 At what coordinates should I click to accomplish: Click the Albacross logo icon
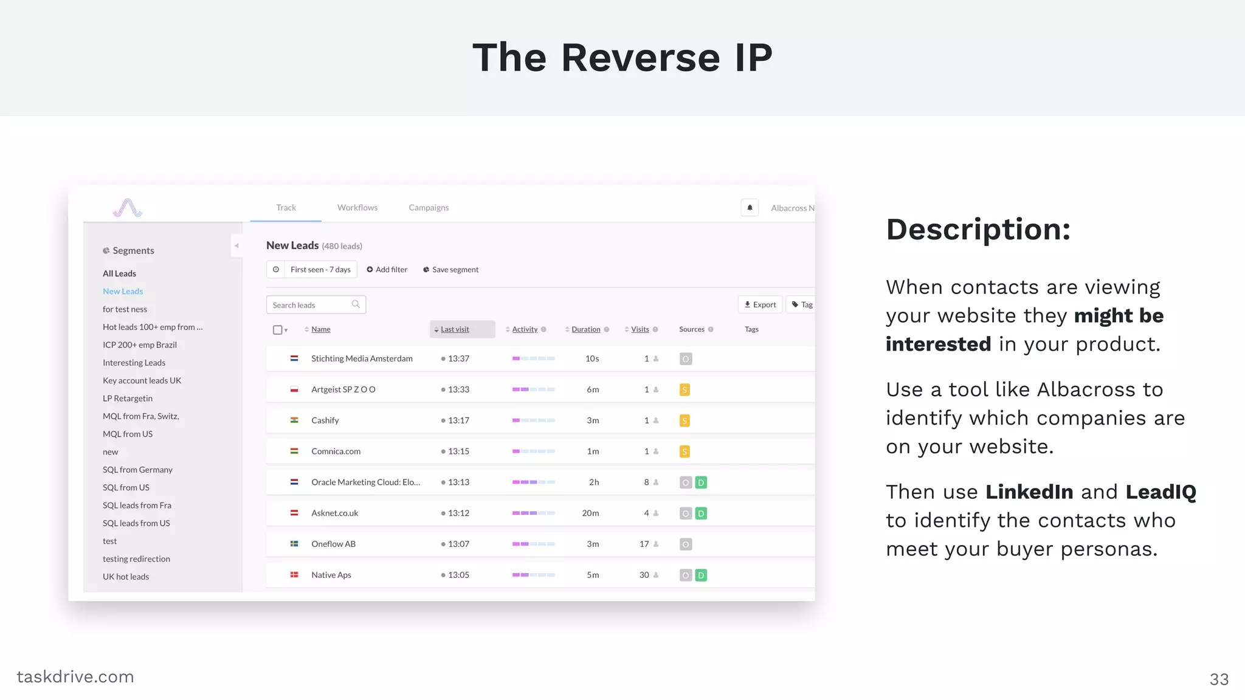[x=128, y=208]
